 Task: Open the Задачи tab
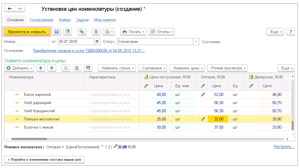point(82,20)
